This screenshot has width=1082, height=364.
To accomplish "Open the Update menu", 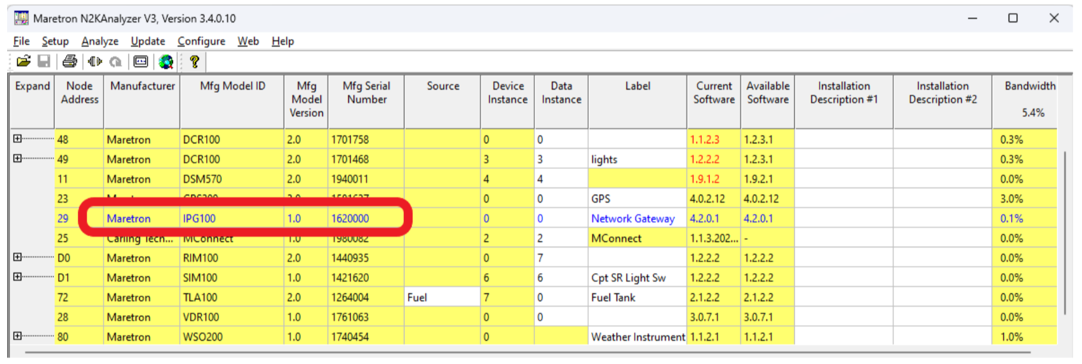I will click(147, 41).
